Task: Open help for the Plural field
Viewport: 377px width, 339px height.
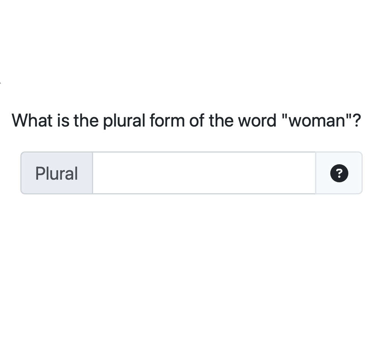Action: 339,173
